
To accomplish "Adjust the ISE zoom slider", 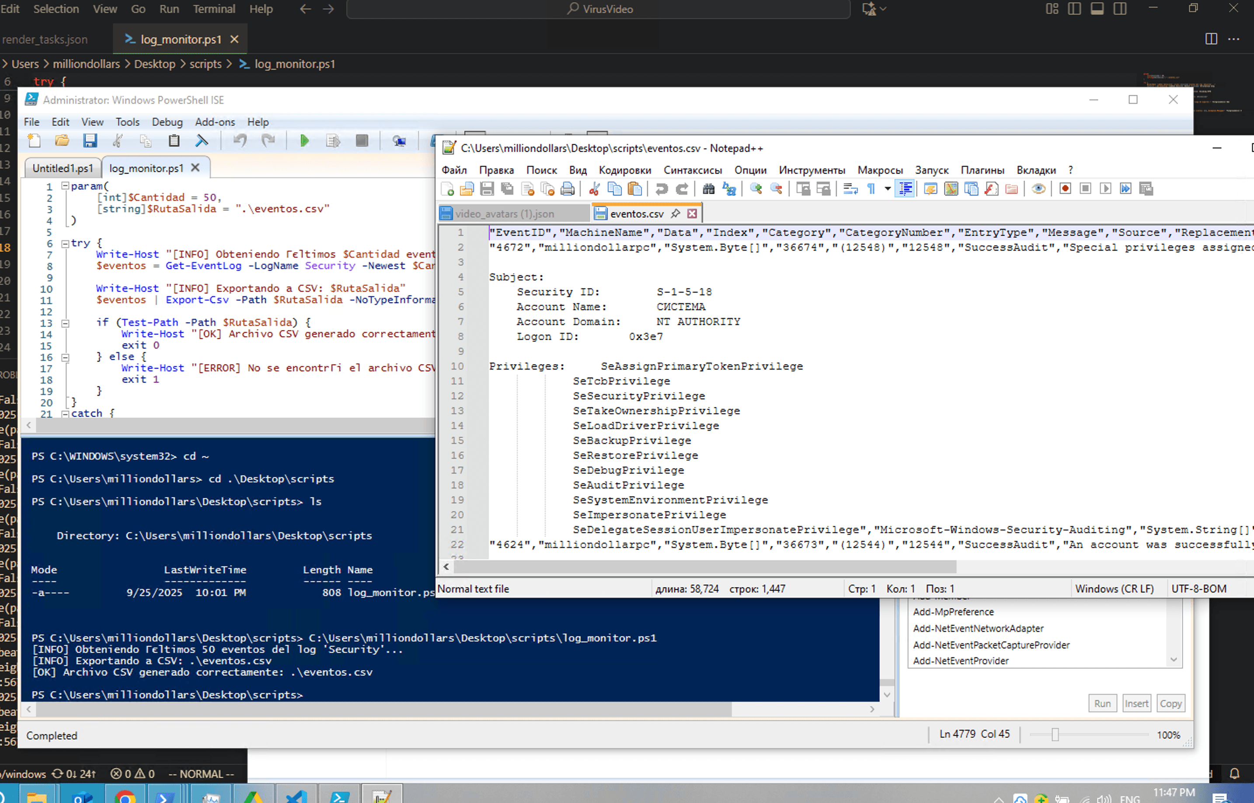I will point(1055,735).
